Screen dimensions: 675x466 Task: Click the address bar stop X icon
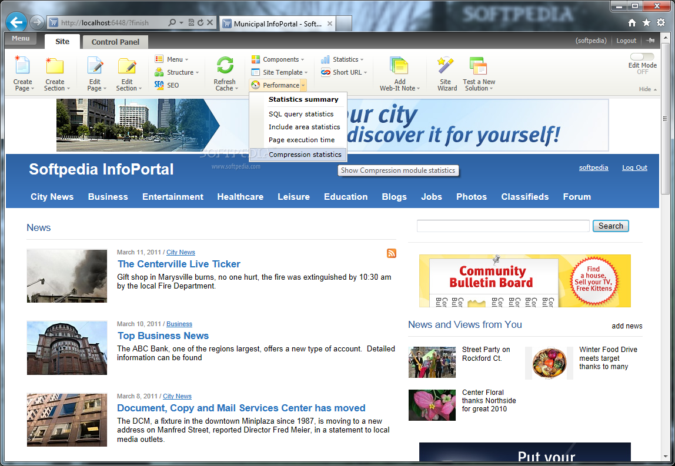210,22
